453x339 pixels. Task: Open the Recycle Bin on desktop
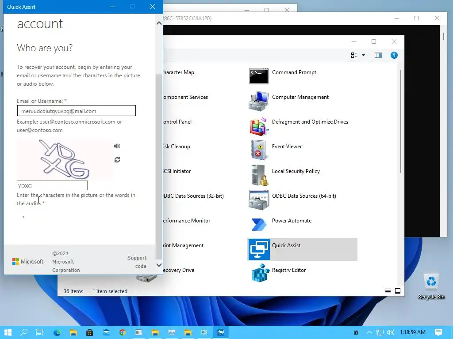click(x=431, y=286)
